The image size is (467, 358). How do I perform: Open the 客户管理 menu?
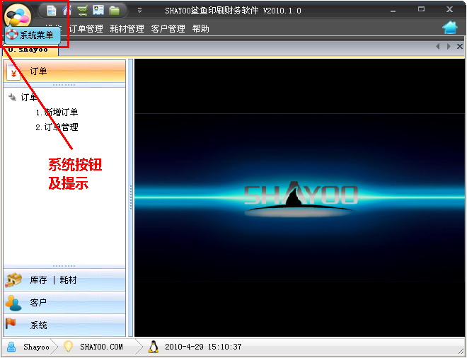[168, 29]
